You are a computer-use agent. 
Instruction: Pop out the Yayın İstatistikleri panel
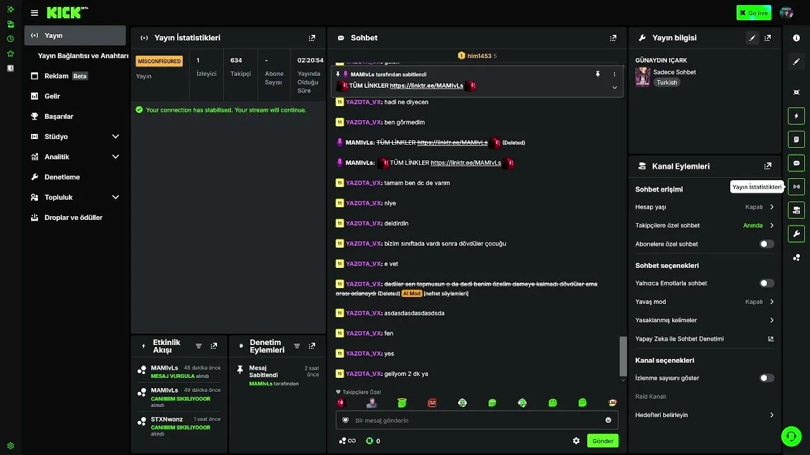click(312, 38)
